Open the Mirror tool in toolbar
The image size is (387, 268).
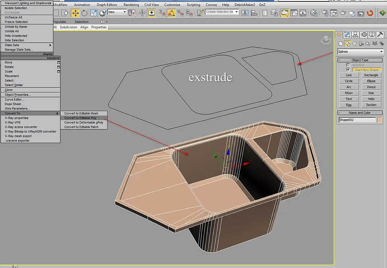[x=245, y=13]
